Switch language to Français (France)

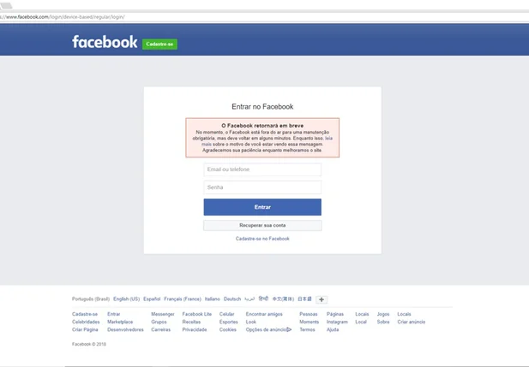coord(183,299)
